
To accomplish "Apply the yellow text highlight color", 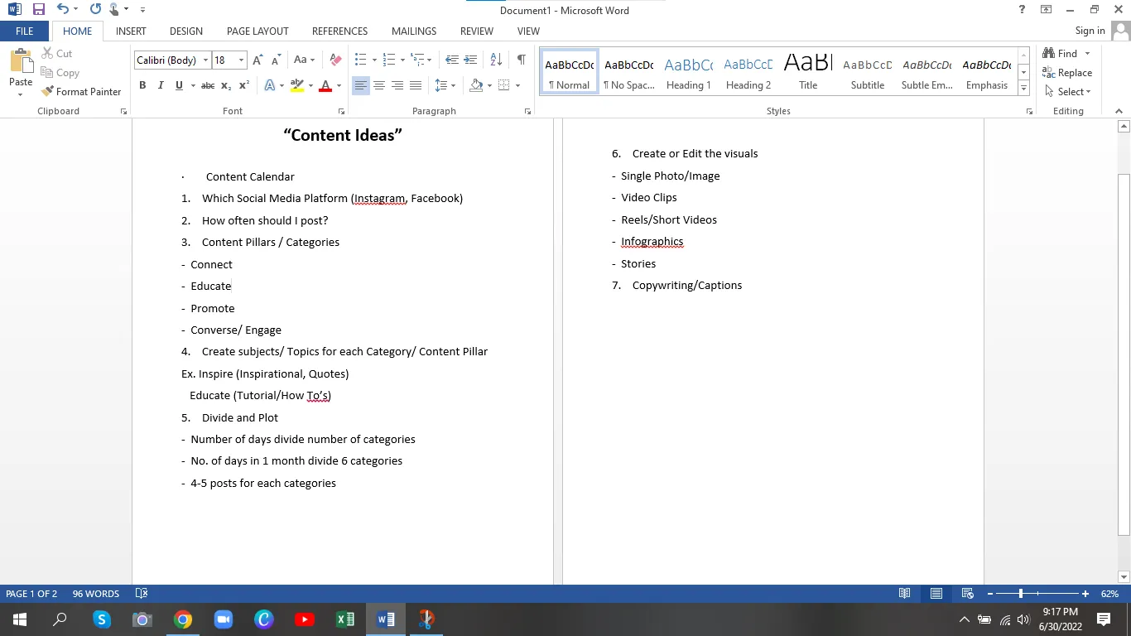I will (x=297, y=85).
